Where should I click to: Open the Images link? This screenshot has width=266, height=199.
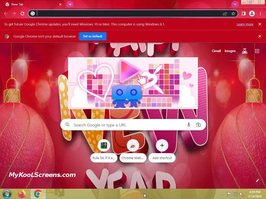click(230, 51)
